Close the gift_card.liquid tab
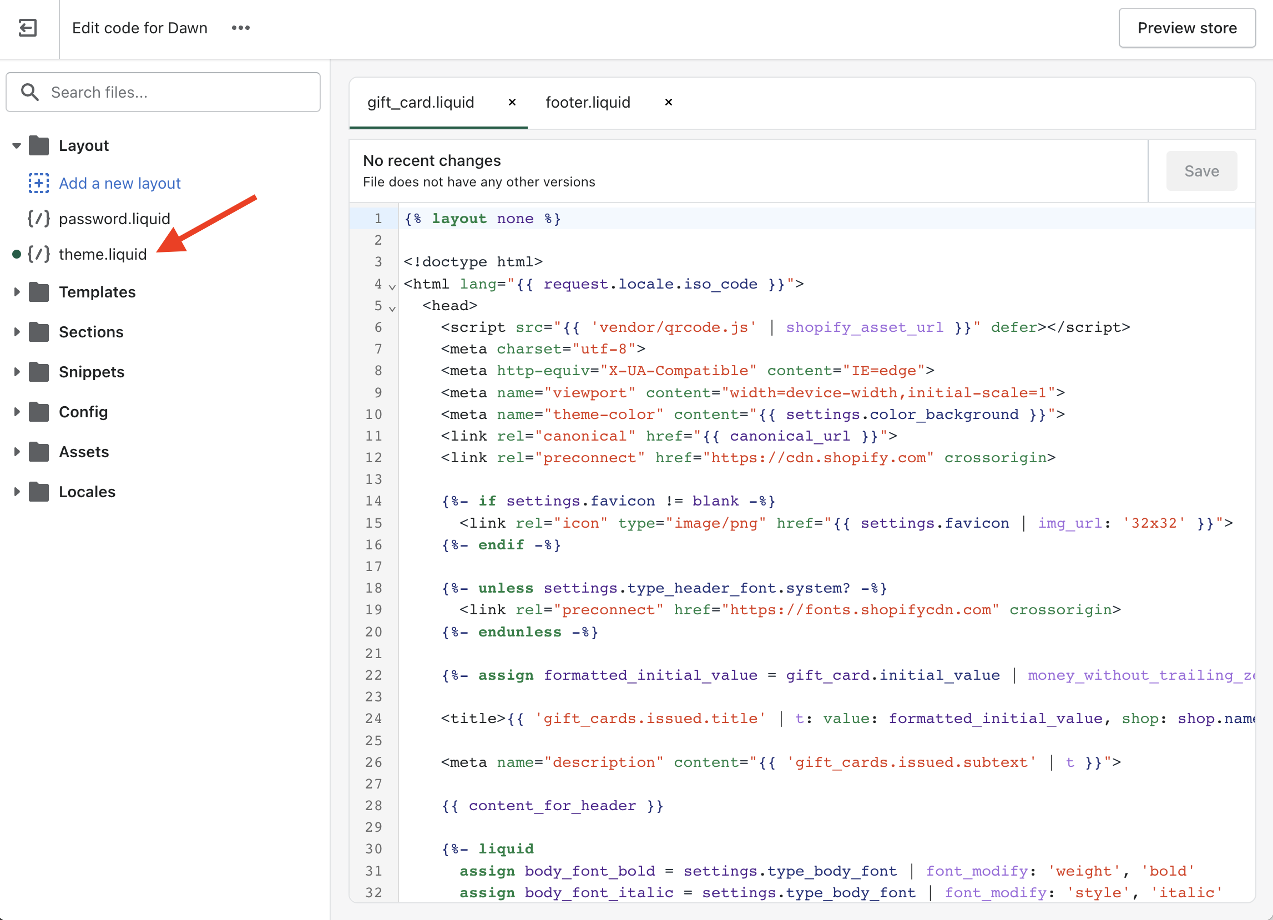This screenshot has width=1273, height=920. 512,102
